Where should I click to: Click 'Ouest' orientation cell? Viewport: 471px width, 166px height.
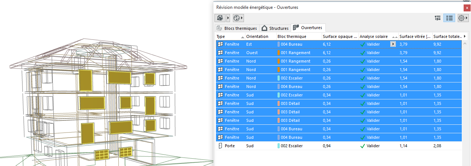(x=252, y=53)
